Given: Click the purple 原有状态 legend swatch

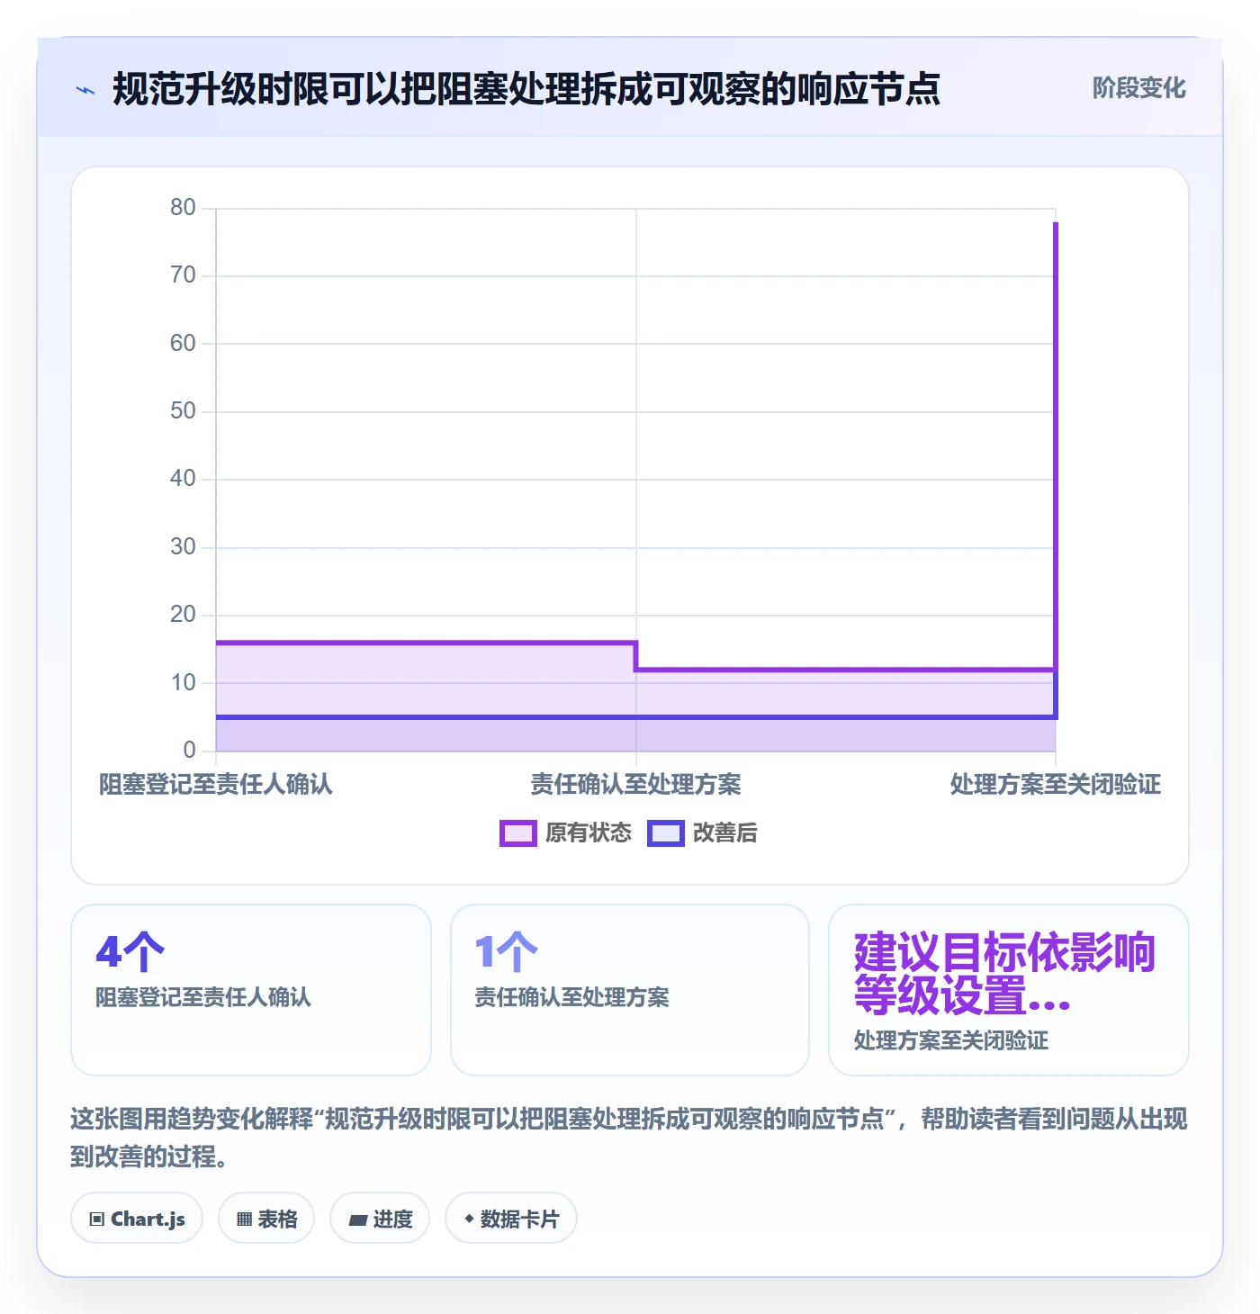Looking at the screenshot, I should (518, 833).
